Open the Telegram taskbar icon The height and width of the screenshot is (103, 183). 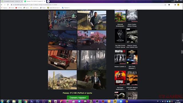click(x=79, y=101)
